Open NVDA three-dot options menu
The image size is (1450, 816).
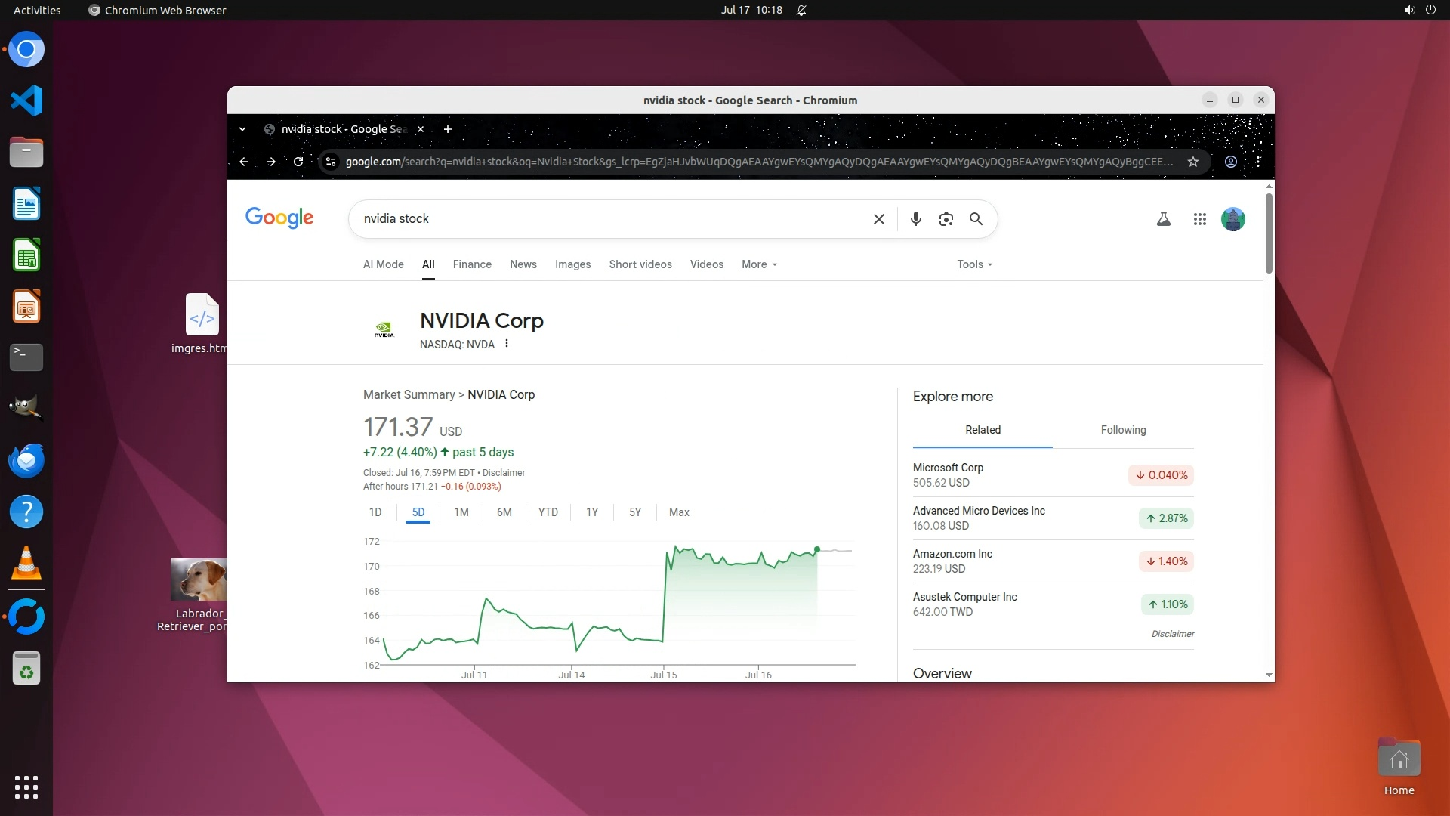click(x=507, y=344)
